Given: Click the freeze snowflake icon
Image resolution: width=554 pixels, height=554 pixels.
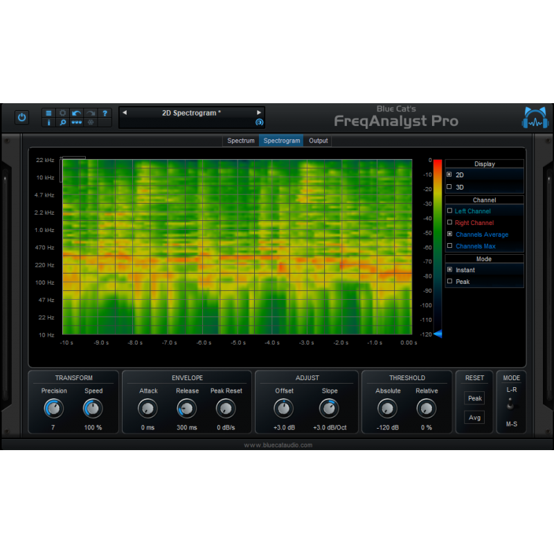Looking at the screenshot, I should 91,123.
